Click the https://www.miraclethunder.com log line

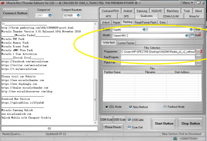pyautogui.click(x=23, y=80)
